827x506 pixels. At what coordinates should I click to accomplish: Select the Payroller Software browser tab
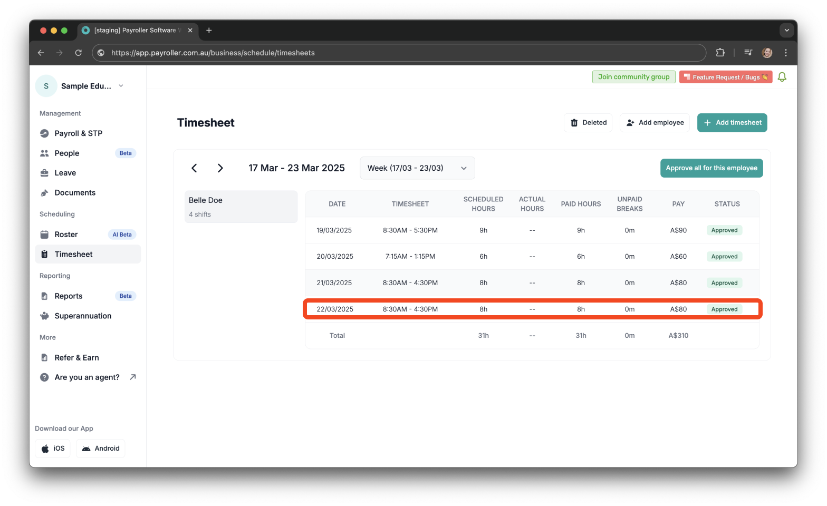click(138, 31)
